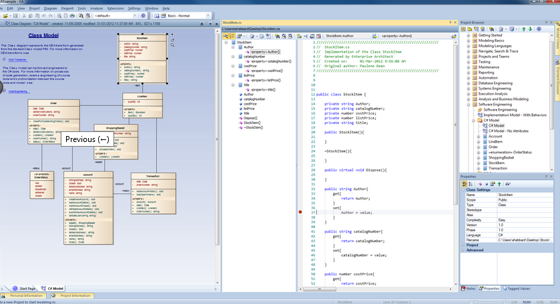Viewport: 560px width, 304px height.
Task: Open the Extensions menu
Action: click(115, 8)
